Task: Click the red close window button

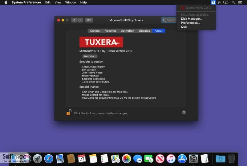Action: [x=59, y=20]
